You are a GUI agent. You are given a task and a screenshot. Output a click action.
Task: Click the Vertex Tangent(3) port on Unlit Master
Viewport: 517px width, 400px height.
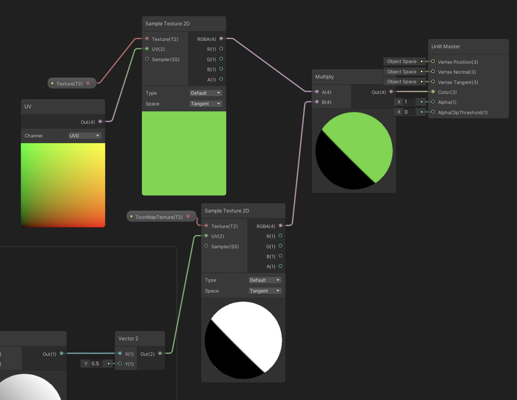click(x=433, y=82)
